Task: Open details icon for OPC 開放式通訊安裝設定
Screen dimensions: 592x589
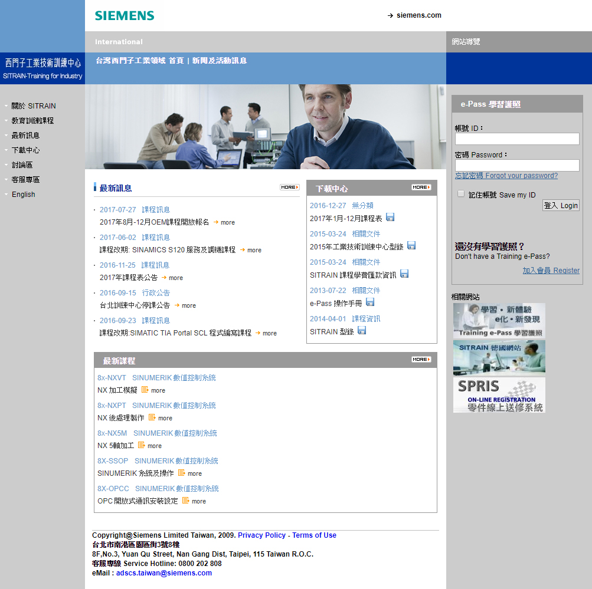Action: coord(186,501)
